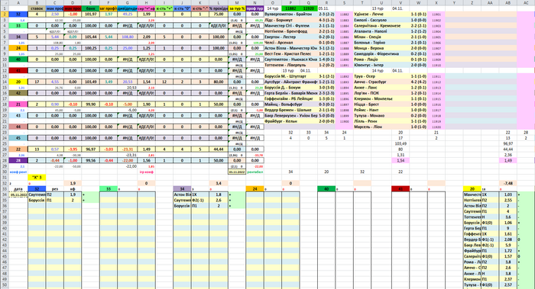
Task: Select the bank value cell 99,90
Action: [x=90, y=104]
